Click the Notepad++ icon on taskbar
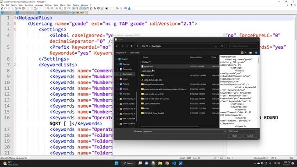Image resolution: width=297 pixels, height=167 pixels. coord(153,163)
